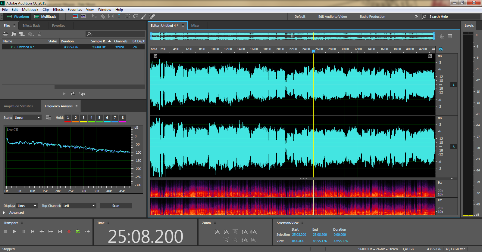Select the Time Selection tool
The height and width of the screenshot is (252, 482).
[x=119, y=16]
